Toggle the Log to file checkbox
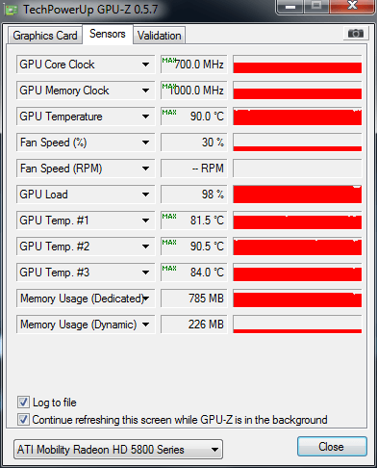Image resolution: width=377 pixels, height=468 pixels. (x=23, y=403)
